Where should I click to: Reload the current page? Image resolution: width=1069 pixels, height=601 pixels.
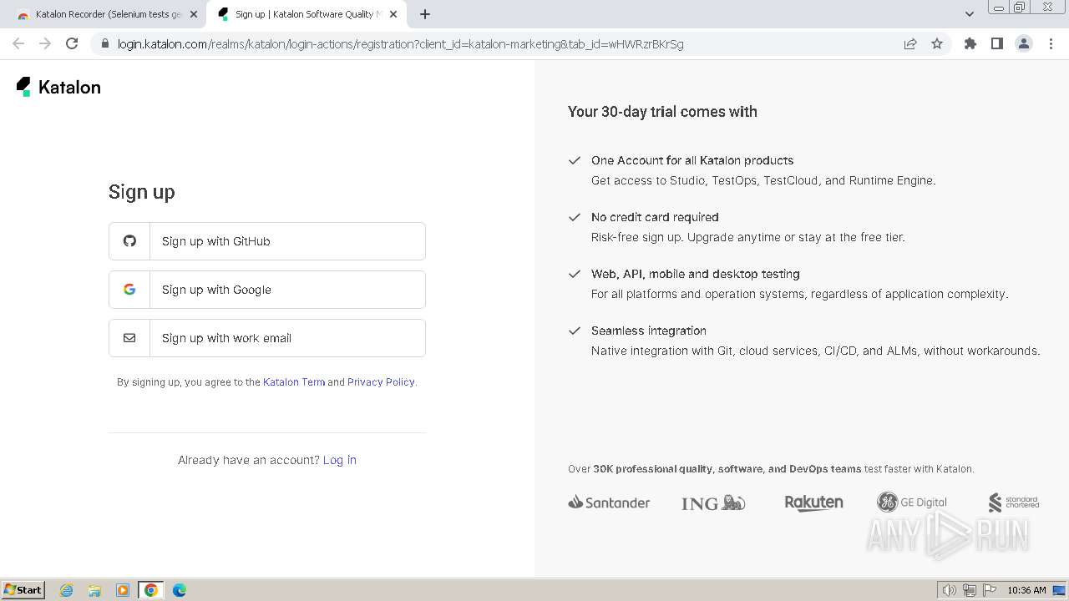coord(72,43)
